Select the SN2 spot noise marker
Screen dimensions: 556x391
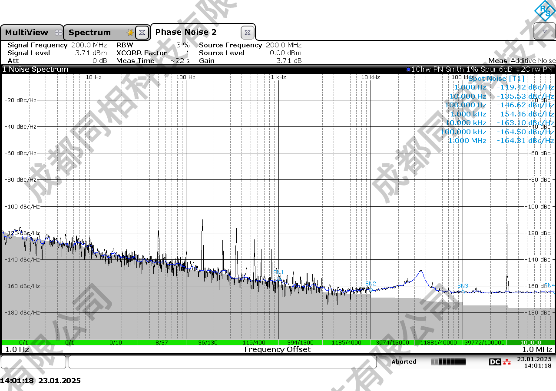tap(371, 284)
